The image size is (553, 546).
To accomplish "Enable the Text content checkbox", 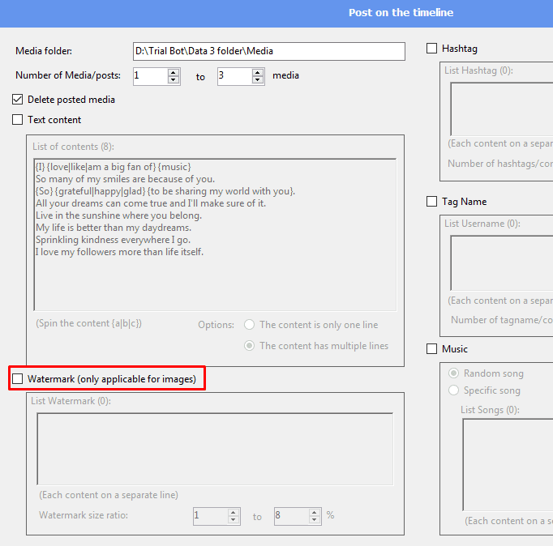I will 18,120.
